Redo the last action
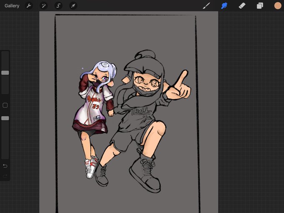 (x=5, y=176)
